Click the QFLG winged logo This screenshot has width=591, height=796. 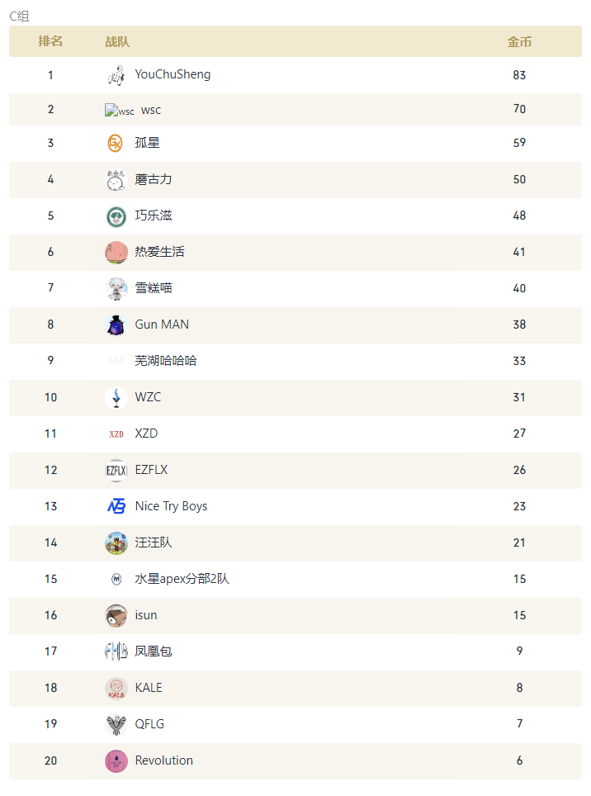[x=116, y=725]
